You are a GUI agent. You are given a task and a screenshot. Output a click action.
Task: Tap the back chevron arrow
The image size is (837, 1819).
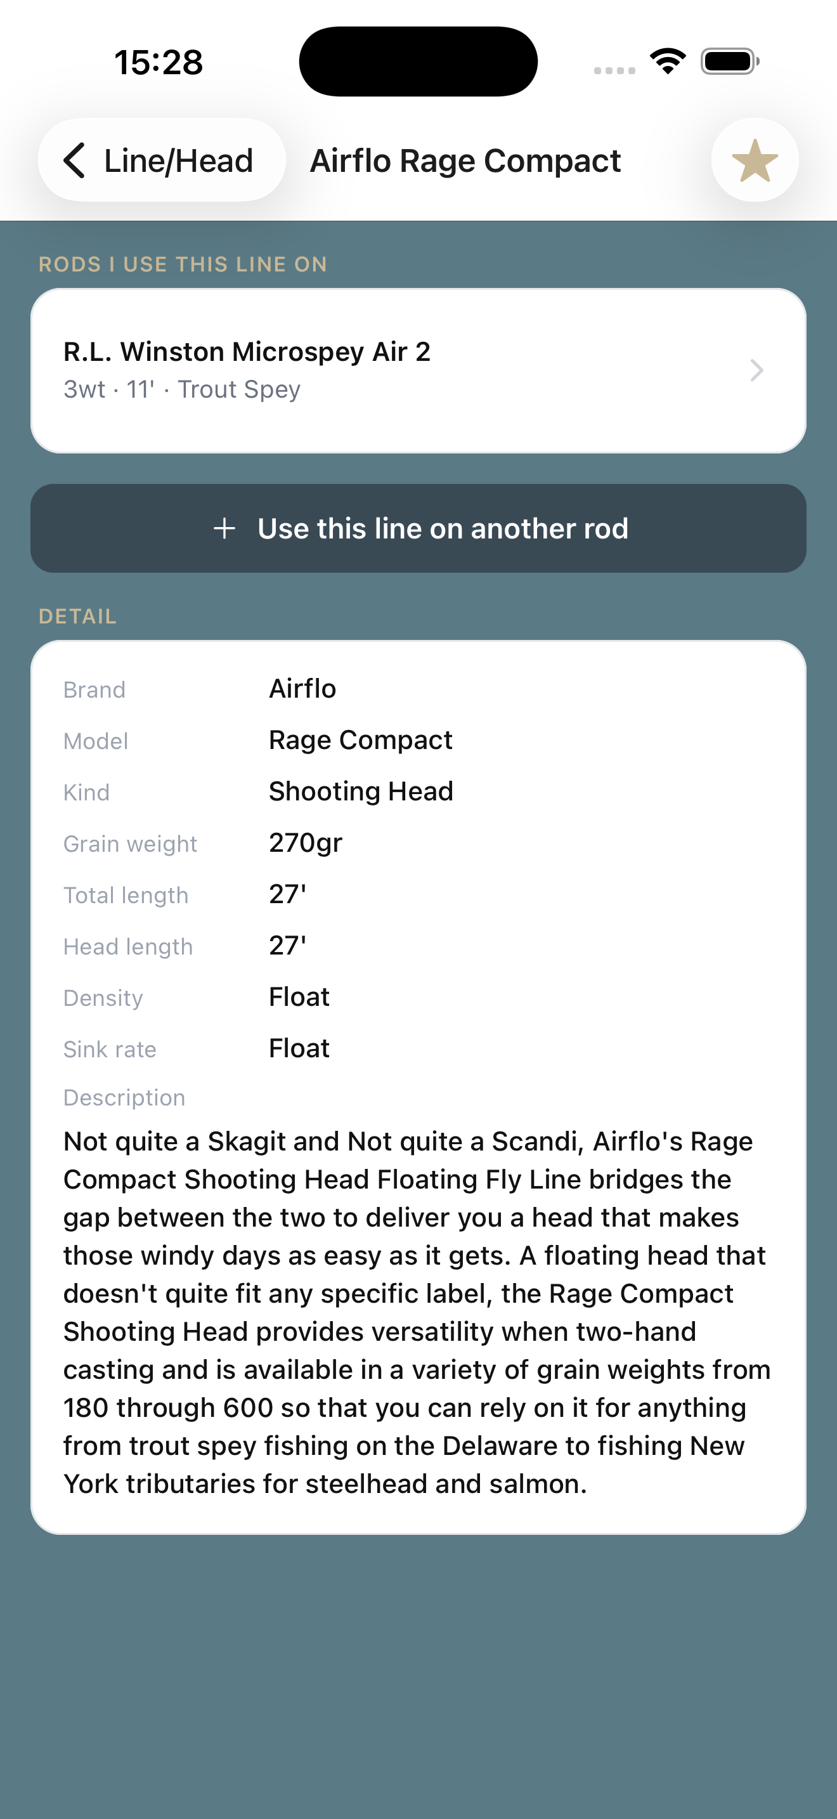tap(74, 160)
